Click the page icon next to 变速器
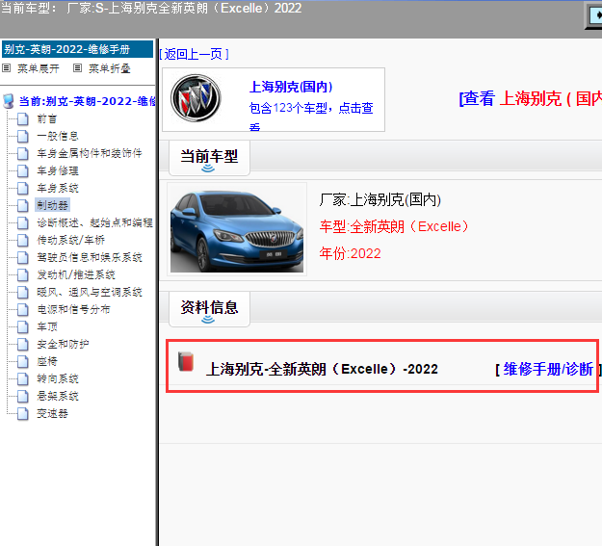Screen dimensions: 602x546 click(23, 414)
